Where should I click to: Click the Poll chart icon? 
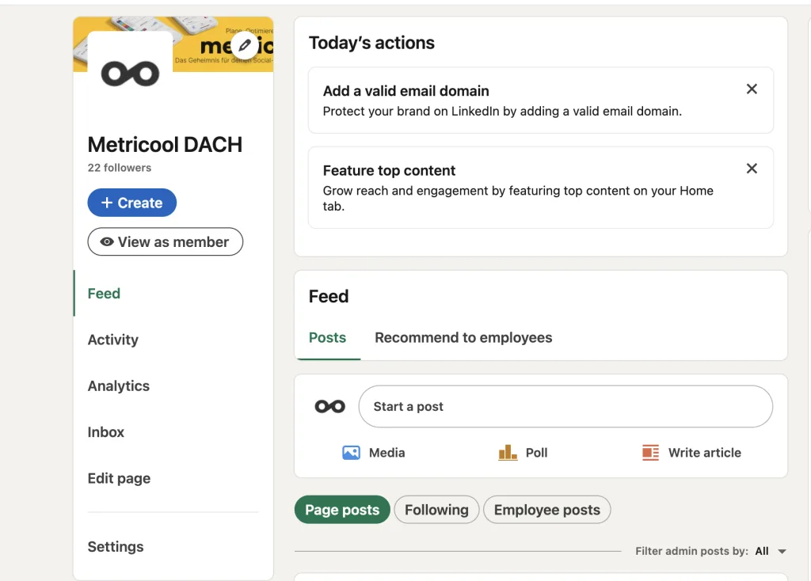[508, 453]
